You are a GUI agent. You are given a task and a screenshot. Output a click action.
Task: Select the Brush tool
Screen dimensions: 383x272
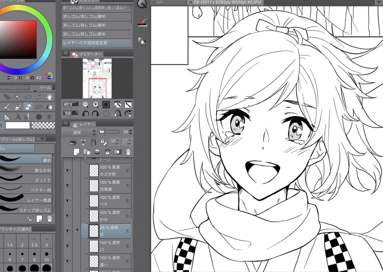(x=7, y=107)
